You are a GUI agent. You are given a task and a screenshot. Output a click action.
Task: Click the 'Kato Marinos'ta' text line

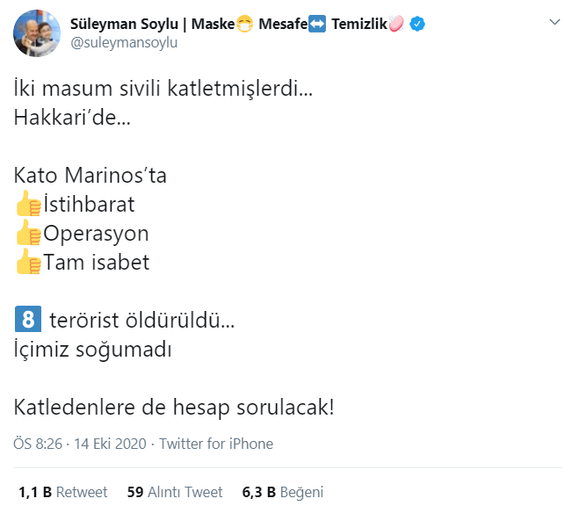click(91, 176)
